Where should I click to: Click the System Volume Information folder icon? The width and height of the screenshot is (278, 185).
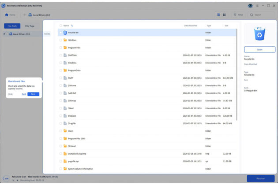tap(65, 169)
